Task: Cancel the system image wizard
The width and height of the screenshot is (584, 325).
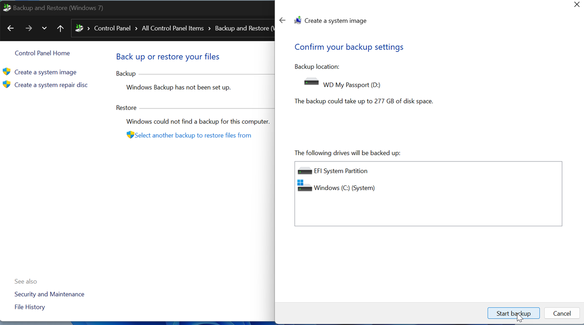Action: click(x=562, y=313)
